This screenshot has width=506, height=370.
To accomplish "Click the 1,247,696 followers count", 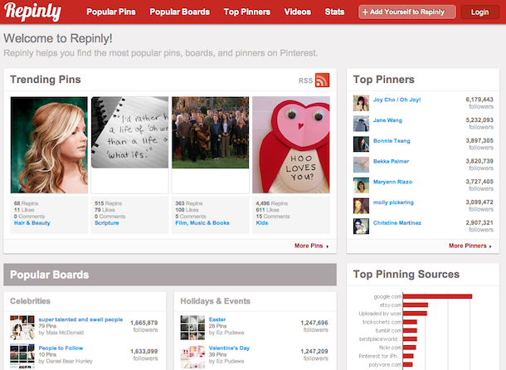I will coord(314,326).
